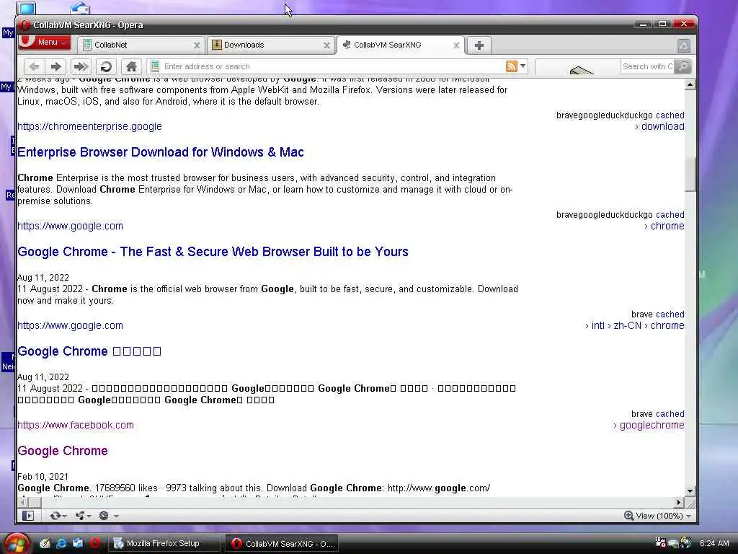
Task: Click the Search with field
Action: tap(647, 66)
